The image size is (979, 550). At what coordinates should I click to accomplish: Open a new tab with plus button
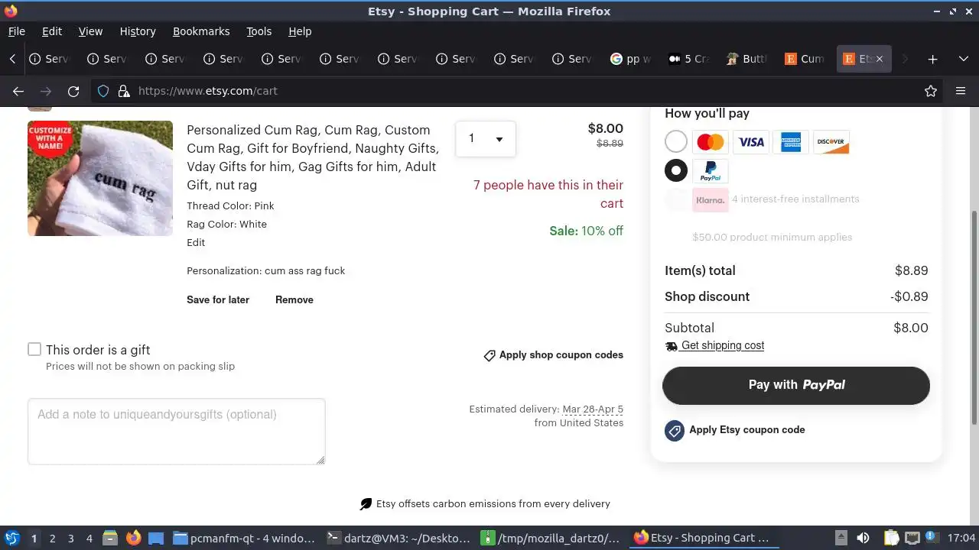(x=932, y=59)
